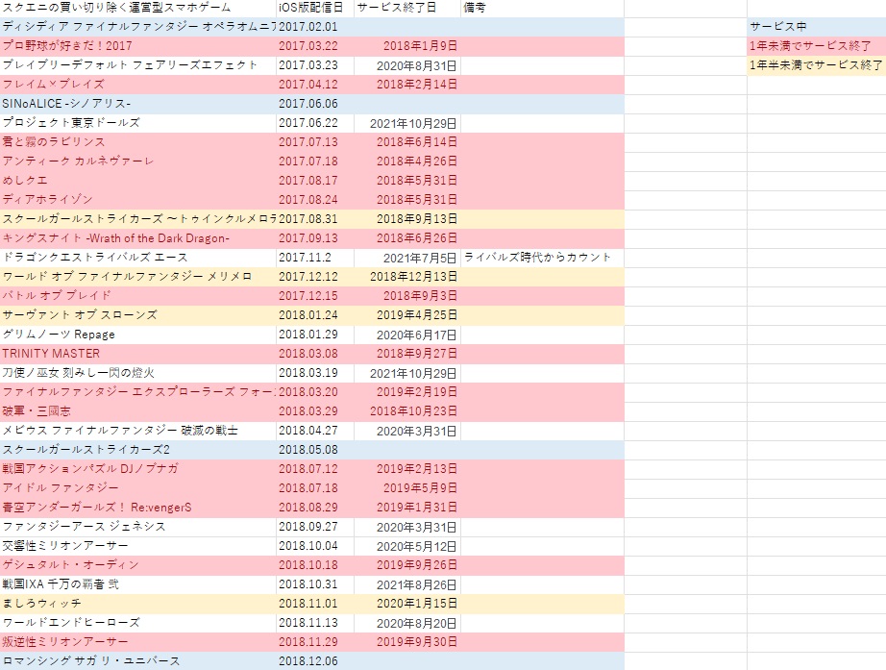
Task: Click the end date '2021年7月5日' cell
Action: (x=407, y=258)
